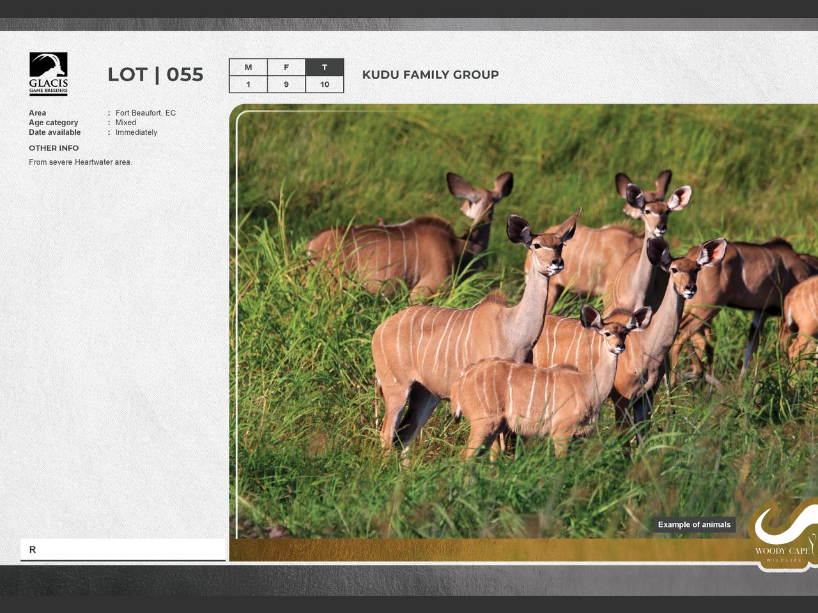Click the R price input field
Image resolution: width=818 pixels, height=613 pixels.
tap(123, 549)
